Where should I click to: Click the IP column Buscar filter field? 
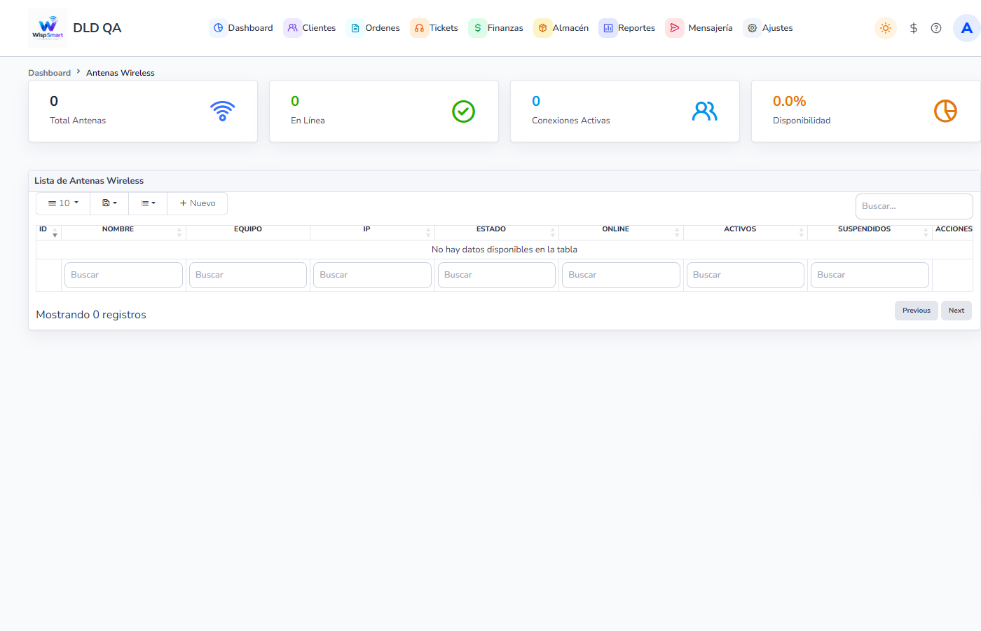click(x=372, y=275)
